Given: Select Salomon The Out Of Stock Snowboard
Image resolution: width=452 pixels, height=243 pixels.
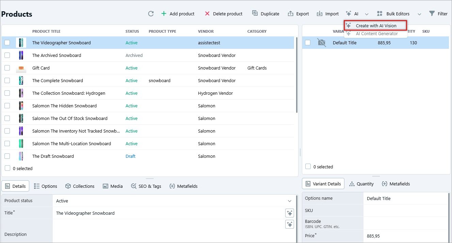Looking at the screenshot, I should click(148, 118).
